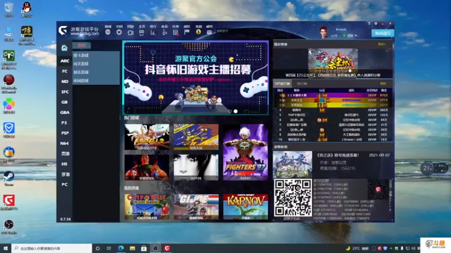Open the 空间 space heart icon

click(119, 32)
